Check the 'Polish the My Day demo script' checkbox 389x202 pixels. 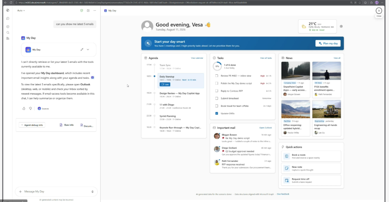pyautogui.click(x=217, y=83)
